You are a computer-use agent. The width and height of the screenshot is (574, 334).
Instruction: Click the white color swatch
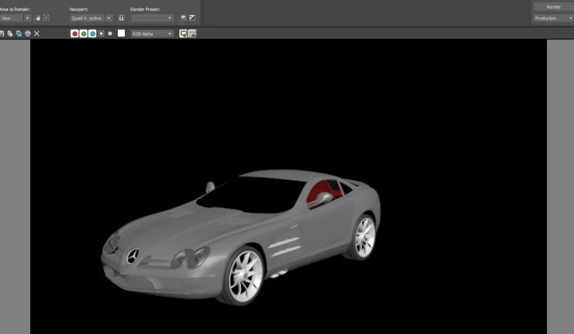[x=121, y=33]
